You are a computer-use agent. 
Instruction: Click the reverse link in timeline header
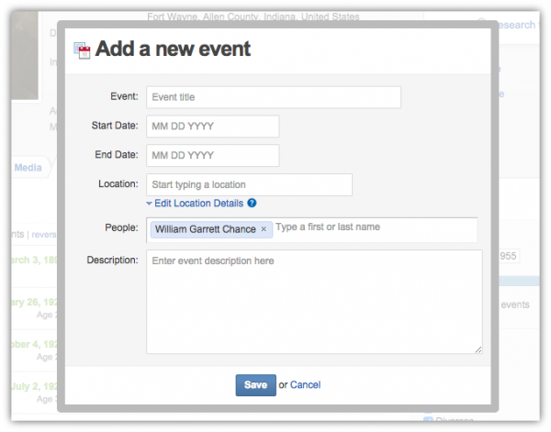(44, 235)
